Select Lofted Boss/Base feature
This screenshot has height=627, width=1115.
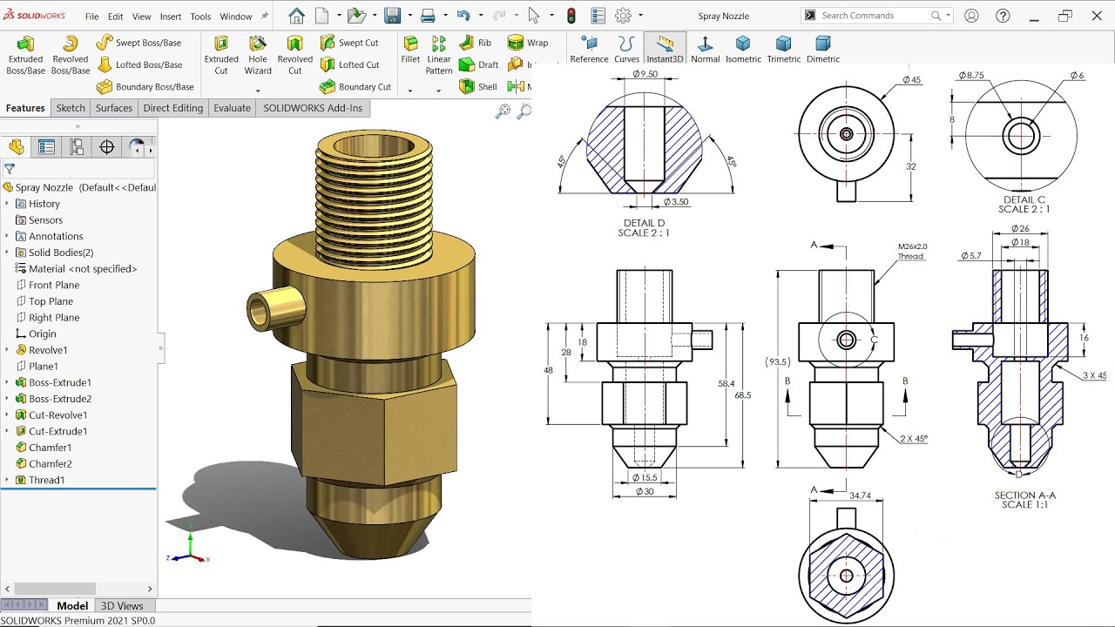[139, 64]
